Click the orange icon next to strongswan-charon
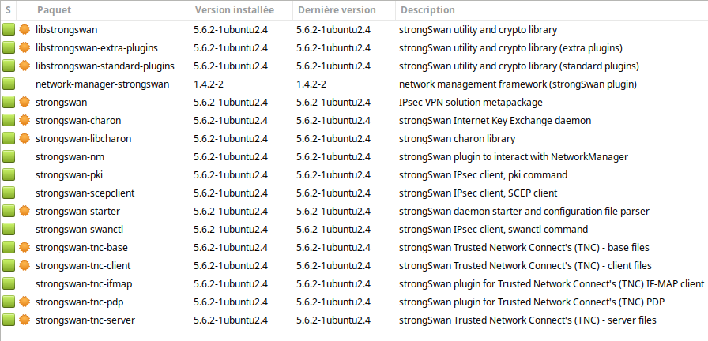The image size is (708, 341). point(24,121)
